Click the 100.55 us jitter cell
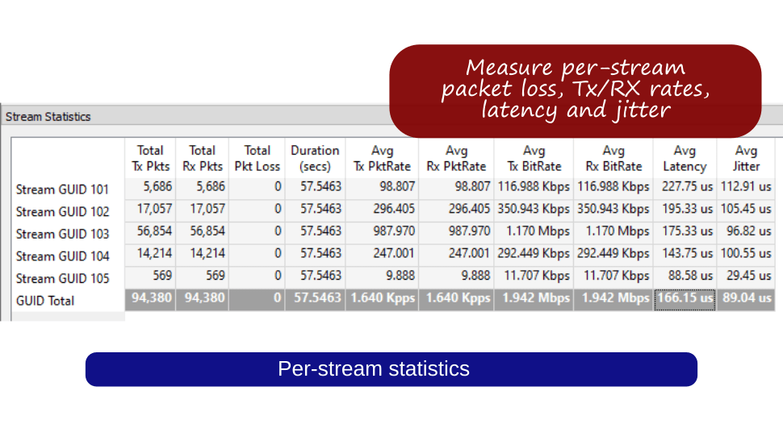783x424 pixels. [x=746, y=255]
